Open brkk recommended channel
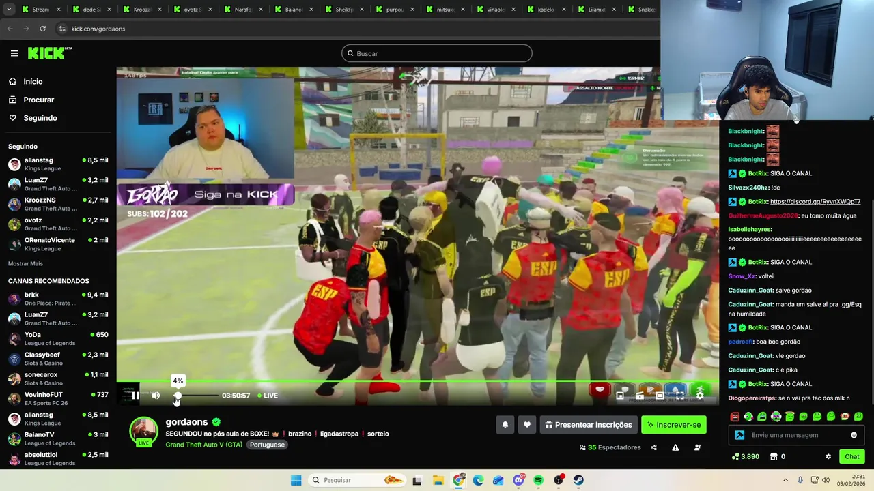 click(58, 299)
